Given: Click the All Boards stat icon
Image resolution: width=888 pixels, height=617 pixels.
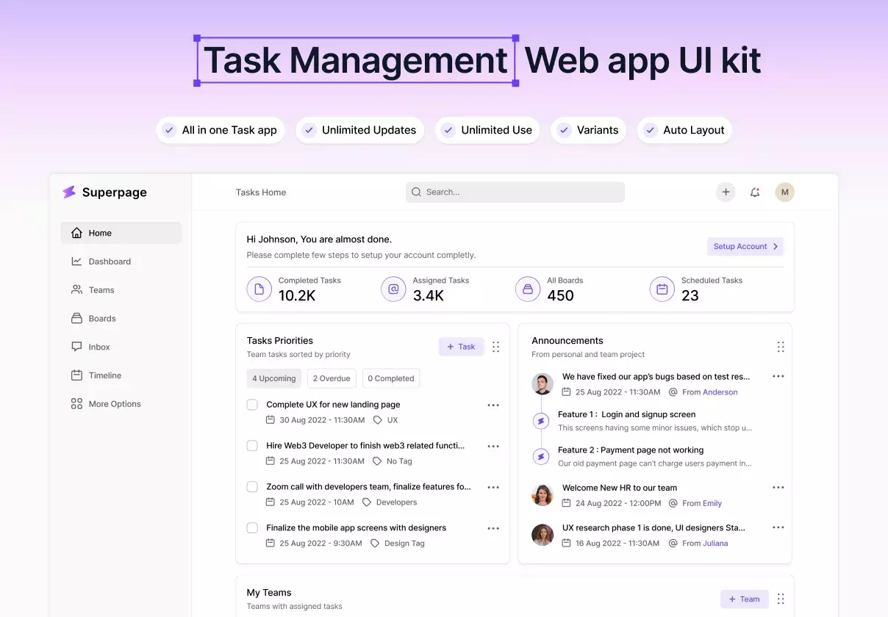Looking at the screenshot, I should pyautogui.click(x=527, y=289).
